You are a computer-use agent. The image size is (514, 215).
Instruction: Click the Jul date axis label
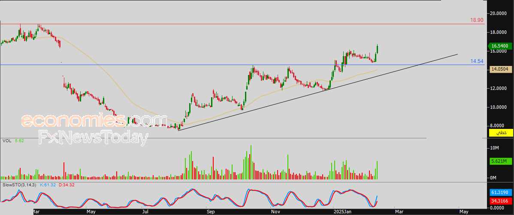(x=146, y=212)
